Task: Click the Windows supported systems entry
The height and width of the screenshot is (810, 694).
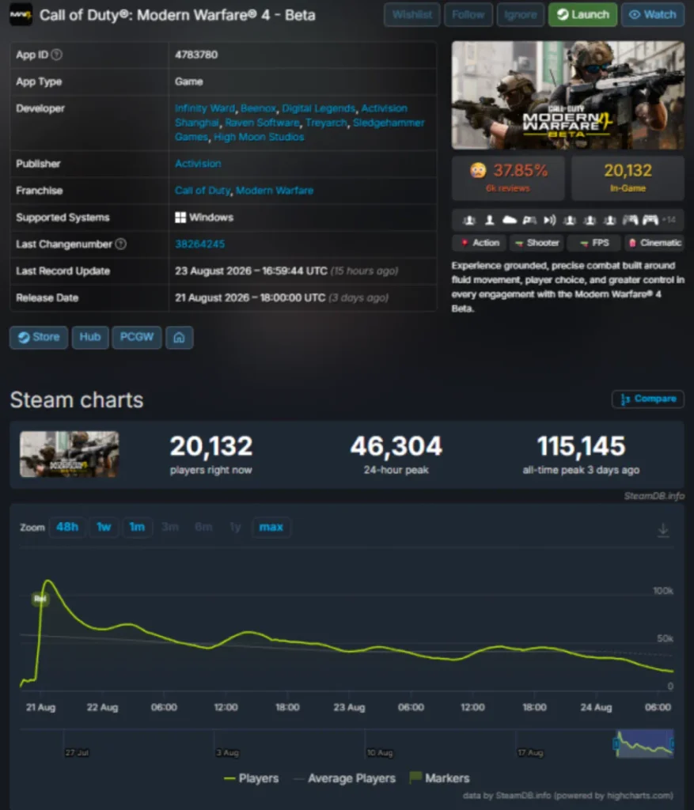Action: (204, 218)
